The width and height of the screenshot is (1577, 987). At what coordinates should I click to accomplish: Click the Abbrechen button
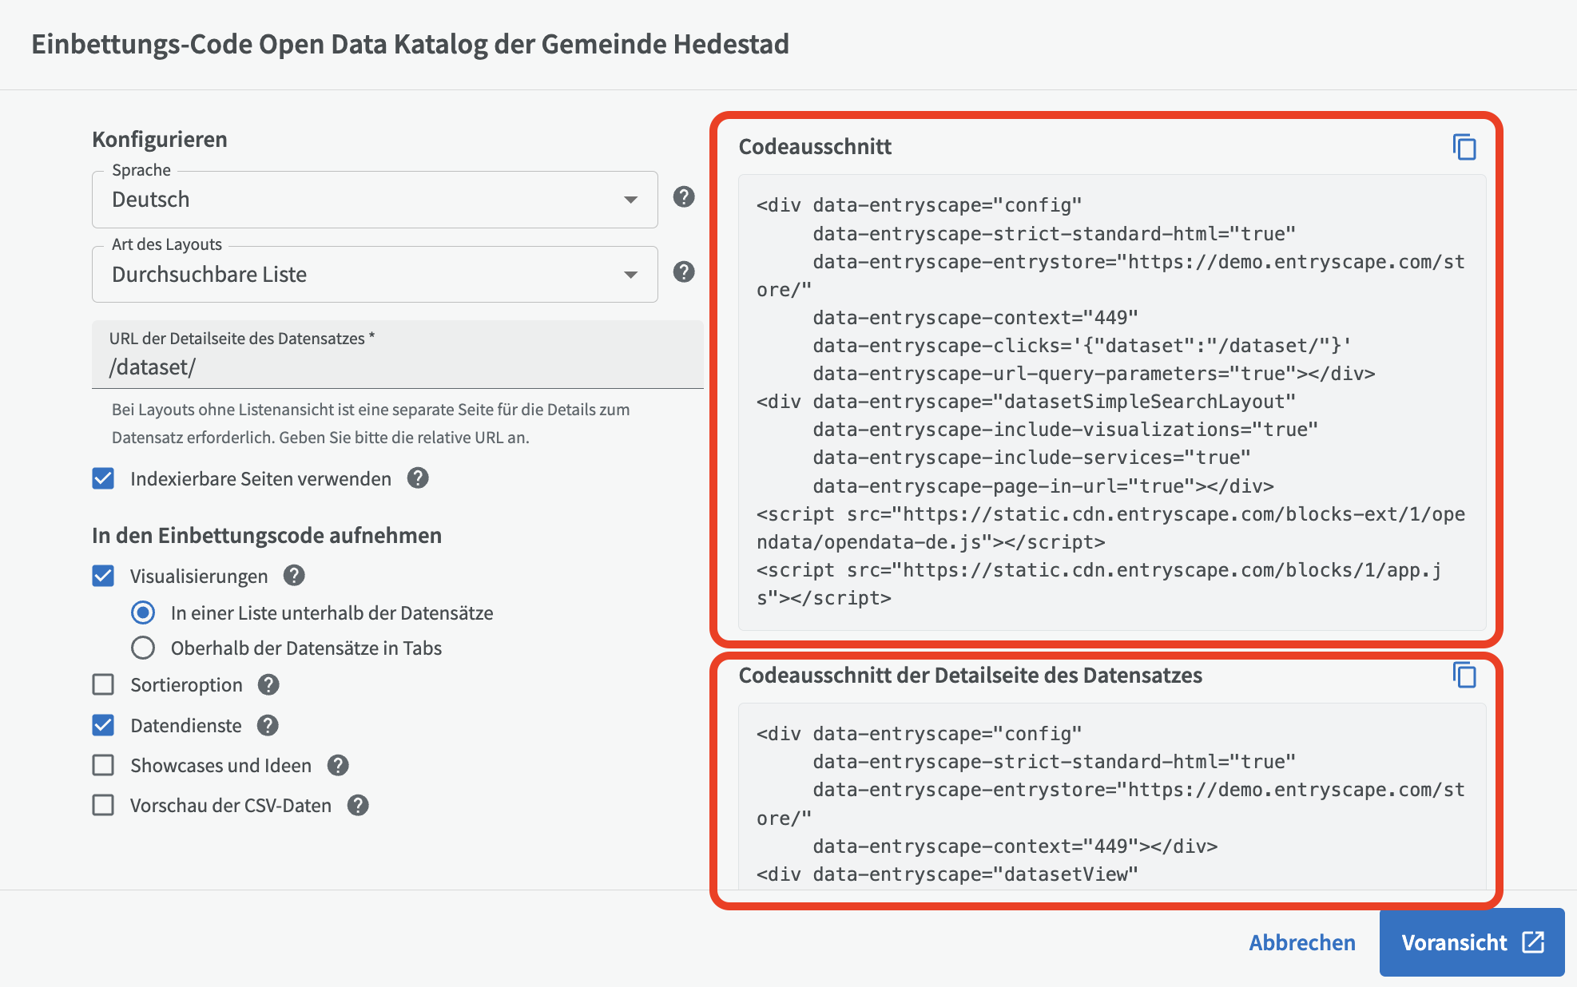click(1302, 943)
